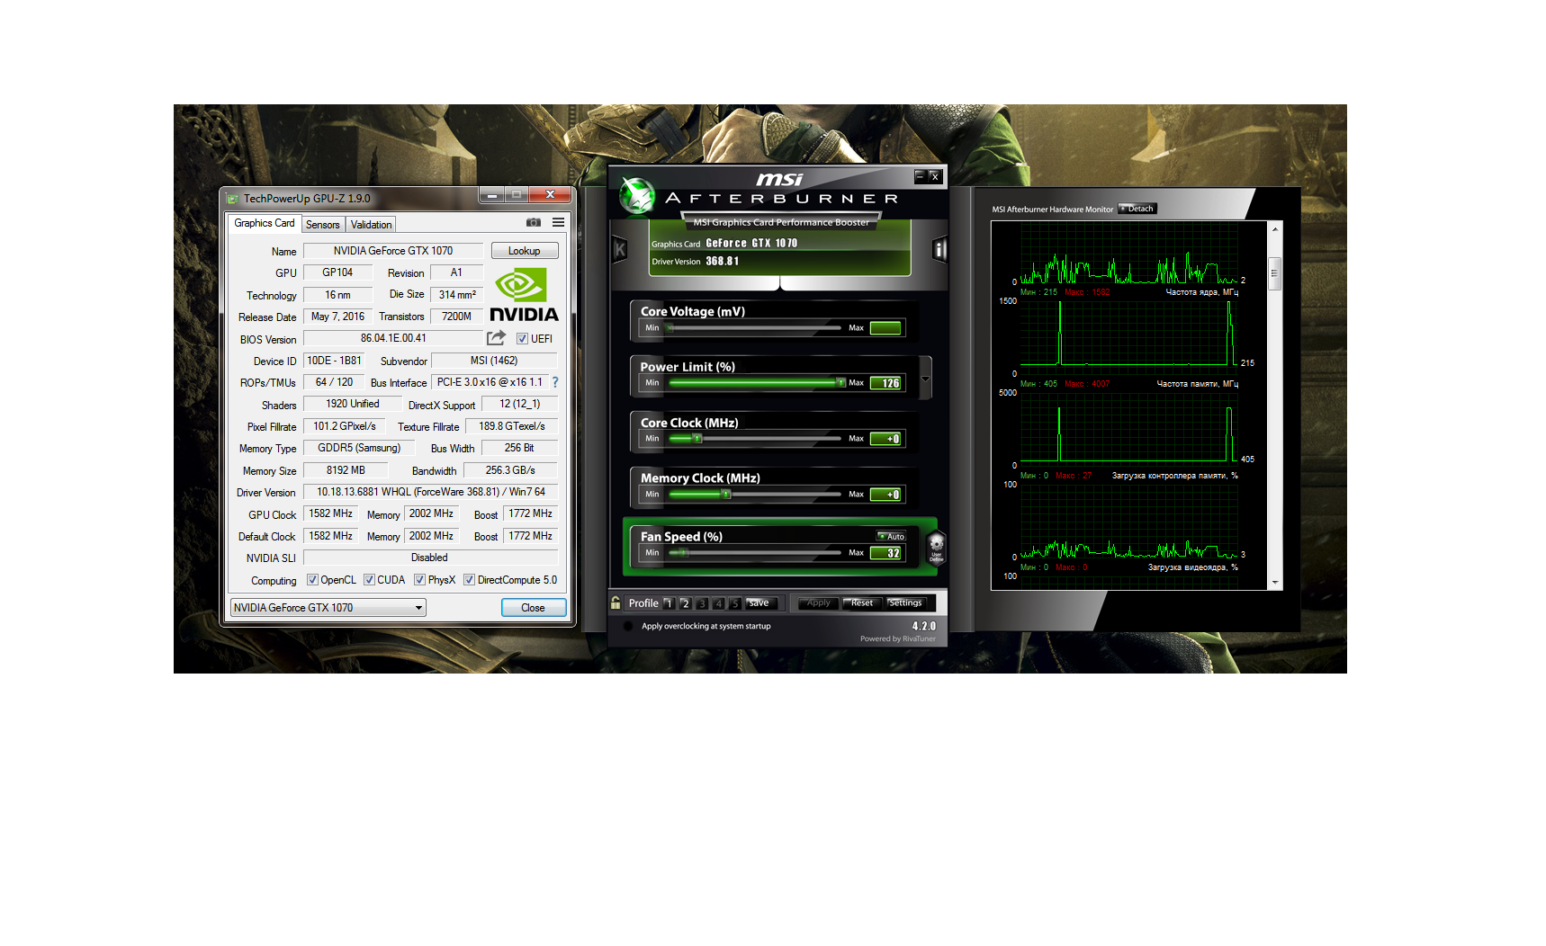Click the Core Voltage slider track
Viewport: 1546px width, 946px height.
click(x=755, y=328)
